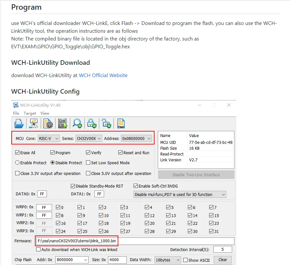290x265 pixels.
Task: Open the WCH Official Website link
Action: (103, 75)
